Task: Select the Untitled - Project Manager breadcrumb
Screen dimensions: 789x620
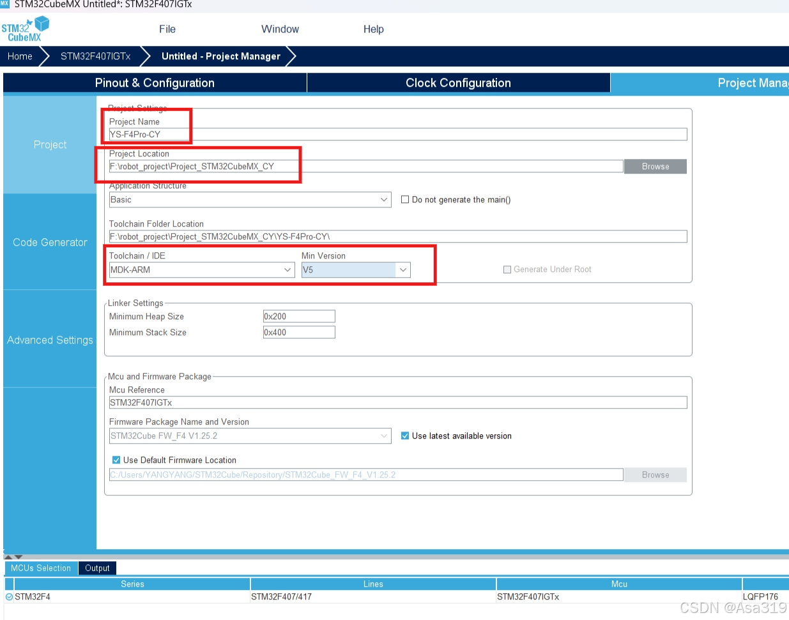Action: 221,56
